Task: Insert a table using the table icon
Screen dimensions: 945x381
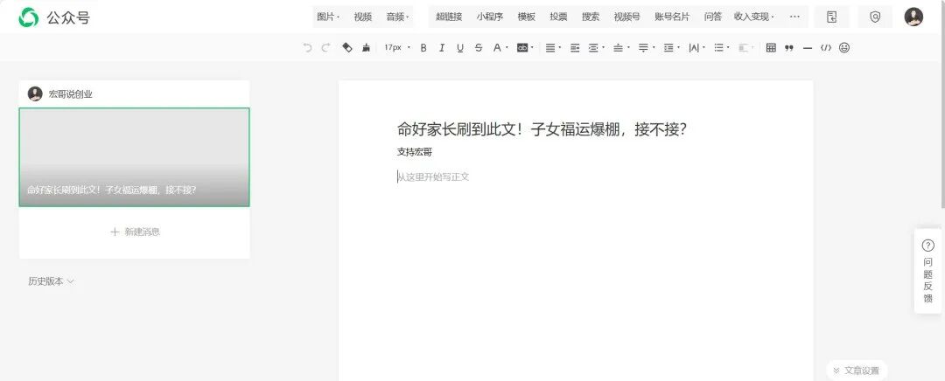Action: pos(771,48)
